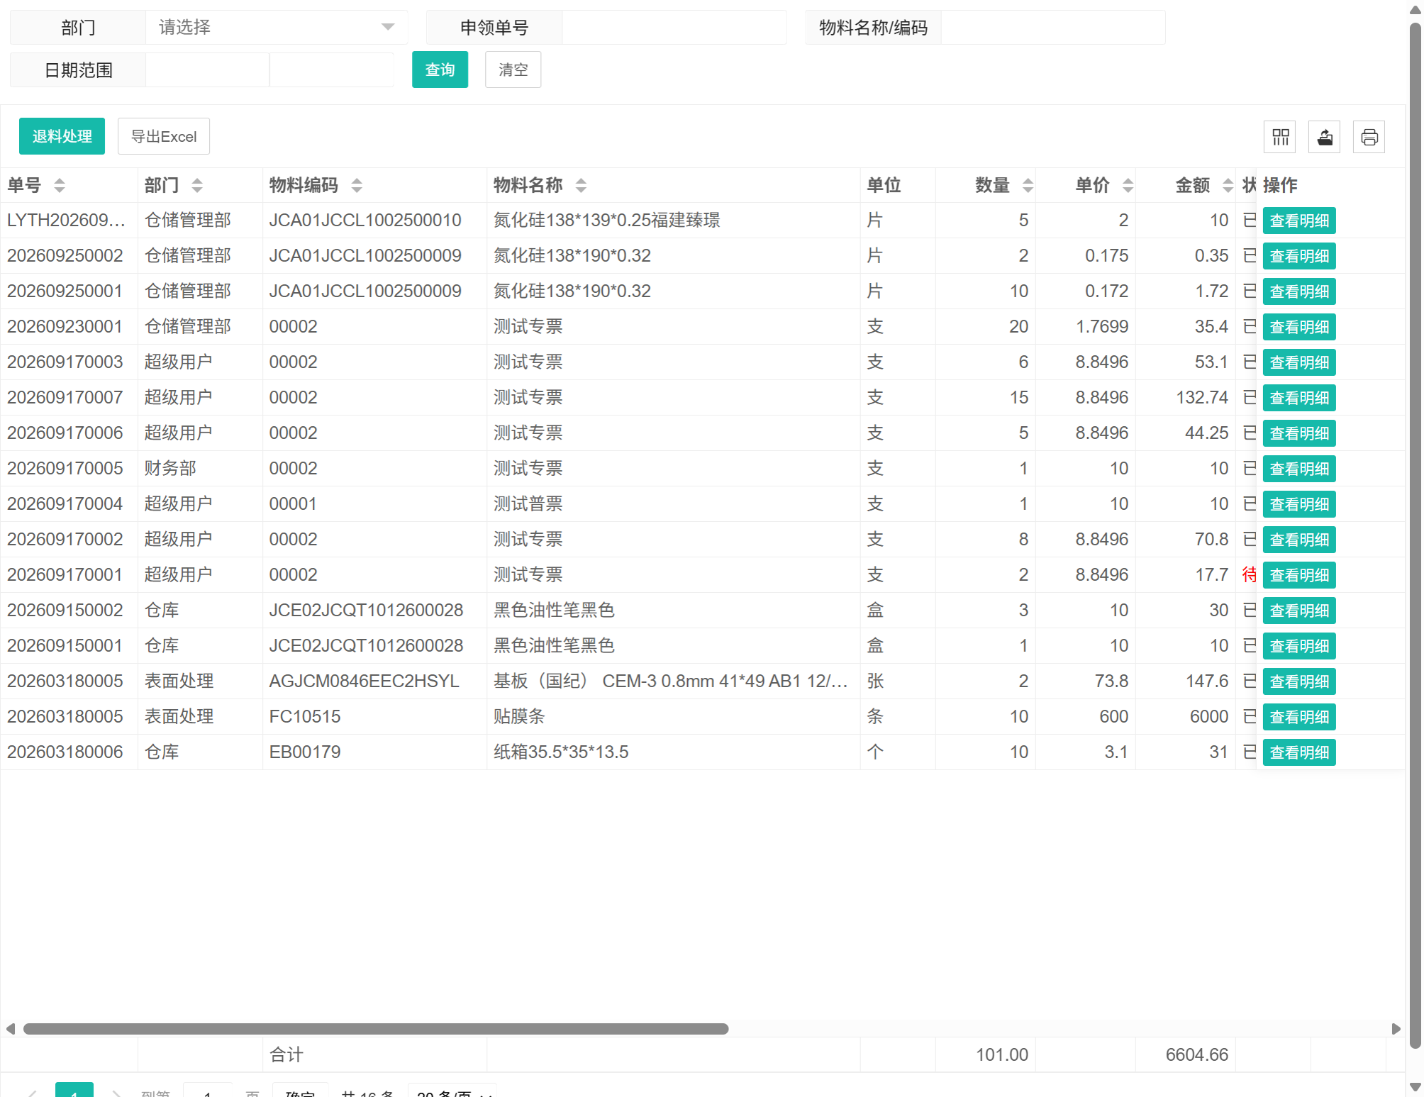Viewport: 1424px width, 1097px height.
Task: Sort by 数量 column arrows
Action: point(1028,186)
